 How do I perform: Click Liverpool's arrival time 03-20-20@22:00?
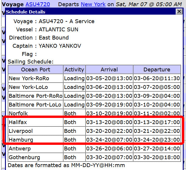point(109,131)
